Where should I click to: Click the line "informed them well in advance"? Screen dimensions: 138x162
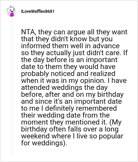(70, 46)
